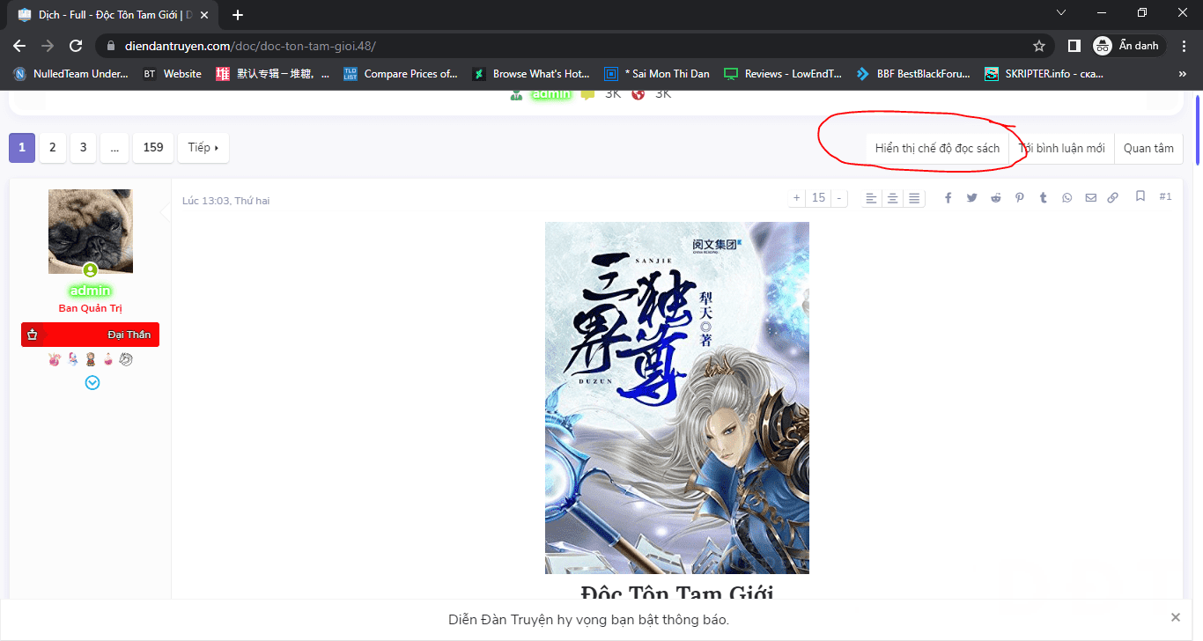1203x641 pixels.
Task: Open a new browser tab
Action: pyautogui.click(x=238, y=15)
